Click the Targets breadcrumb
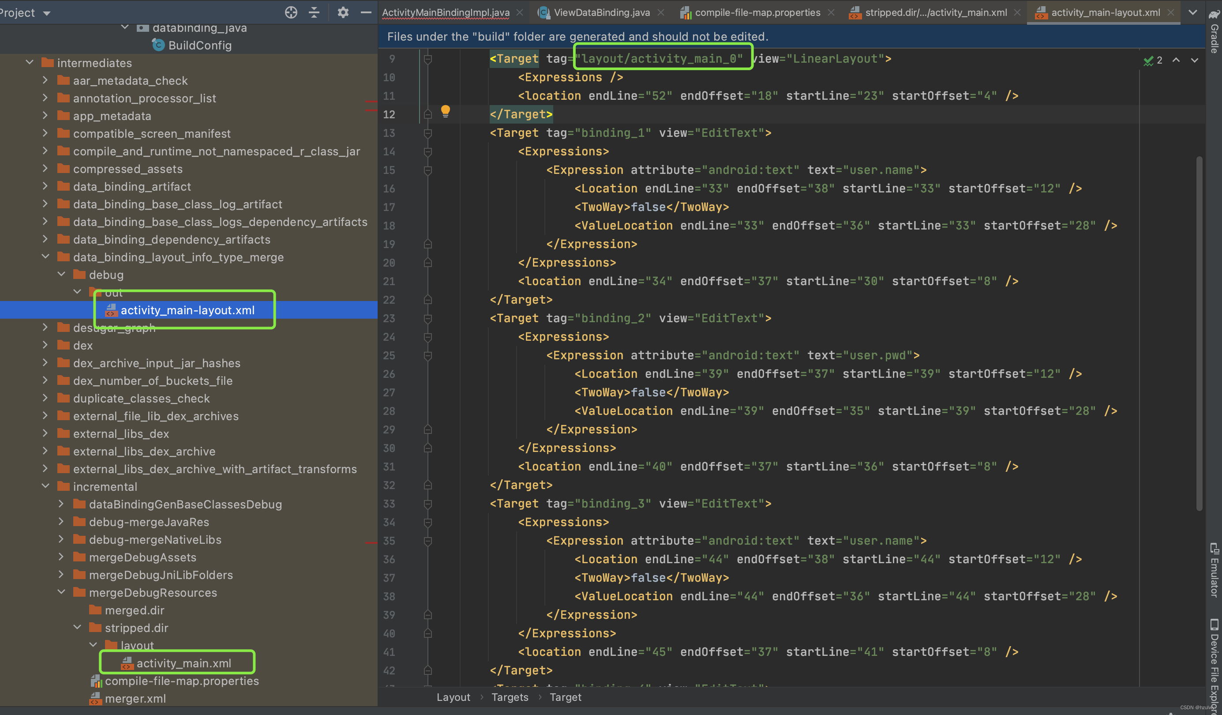This screenshot has height=715, width=1222. (x=510, y=697)
